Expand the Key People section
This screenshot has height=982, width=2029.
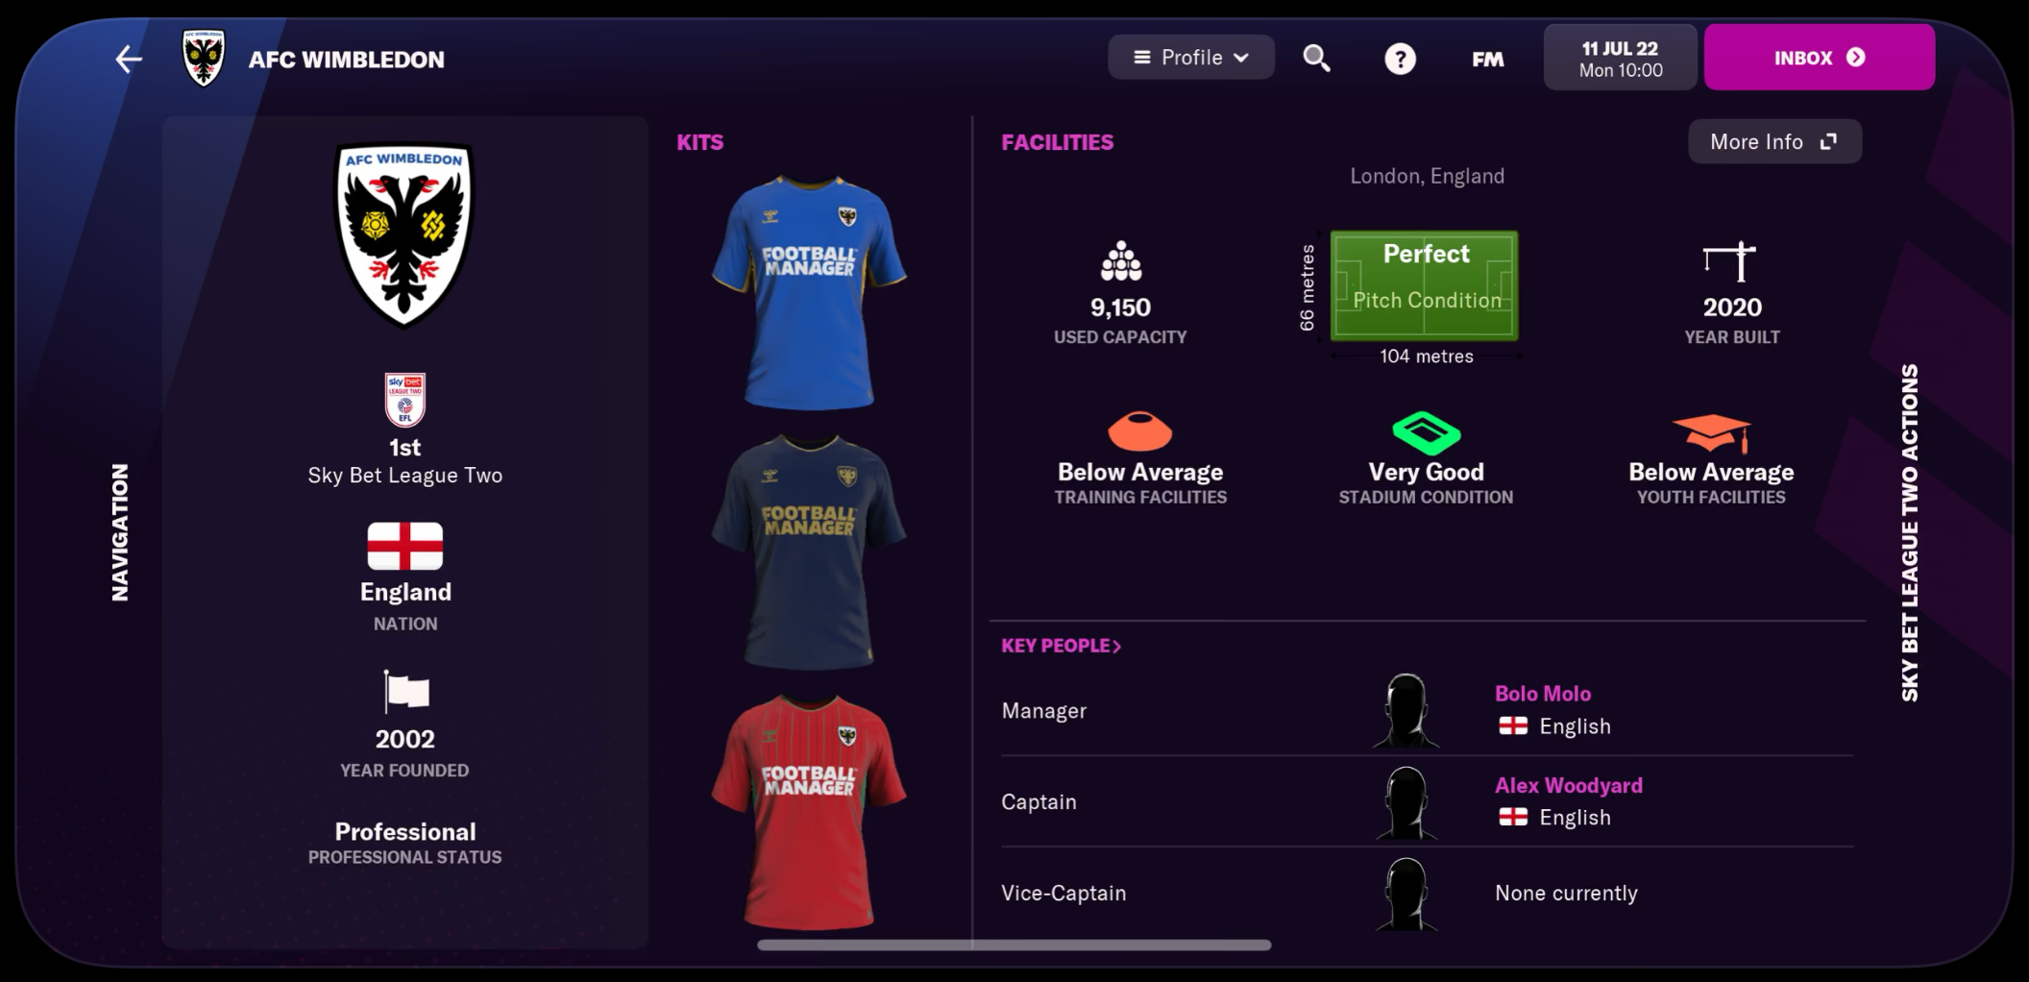pyautogui.click(x=1061, y=646)
